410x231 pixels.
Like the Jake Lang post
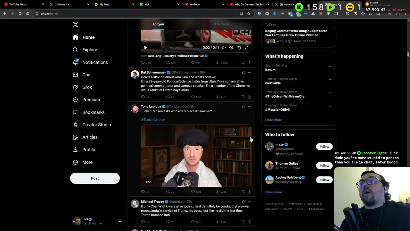coord(196,63)
